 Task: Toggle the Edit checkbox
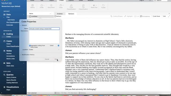click(162, 16)
